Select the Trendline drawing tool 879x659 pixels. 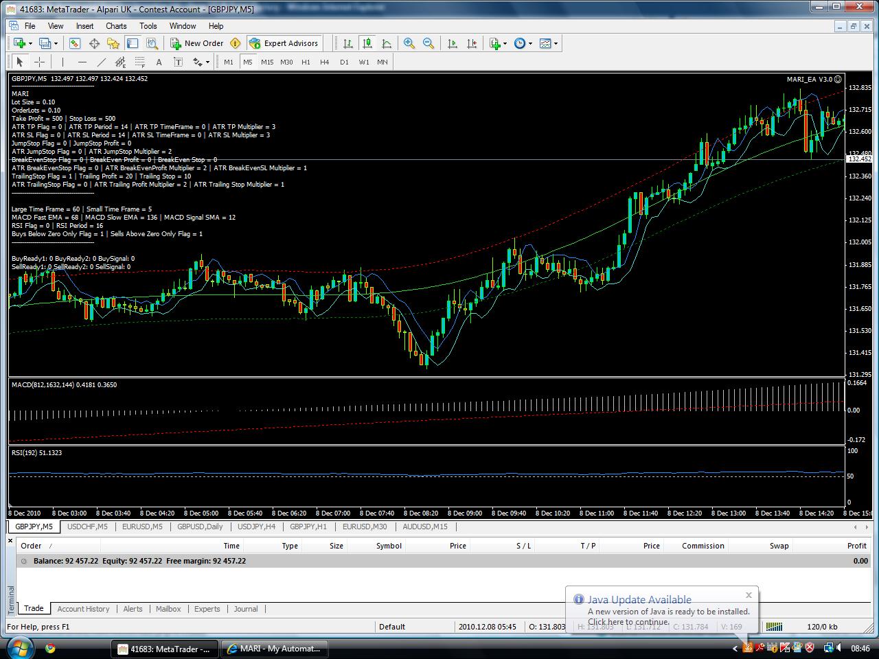coord(101,62)
